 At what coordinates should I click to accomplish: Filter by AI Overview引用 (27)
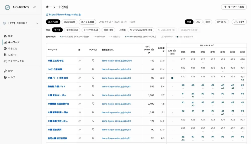pos(141,30)
